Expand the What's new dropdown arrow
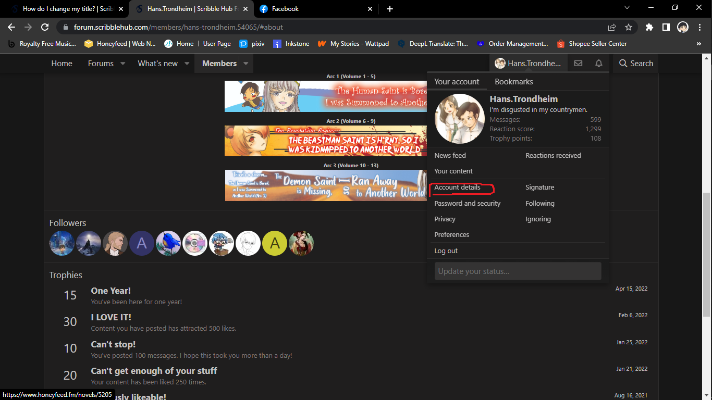 187,64
